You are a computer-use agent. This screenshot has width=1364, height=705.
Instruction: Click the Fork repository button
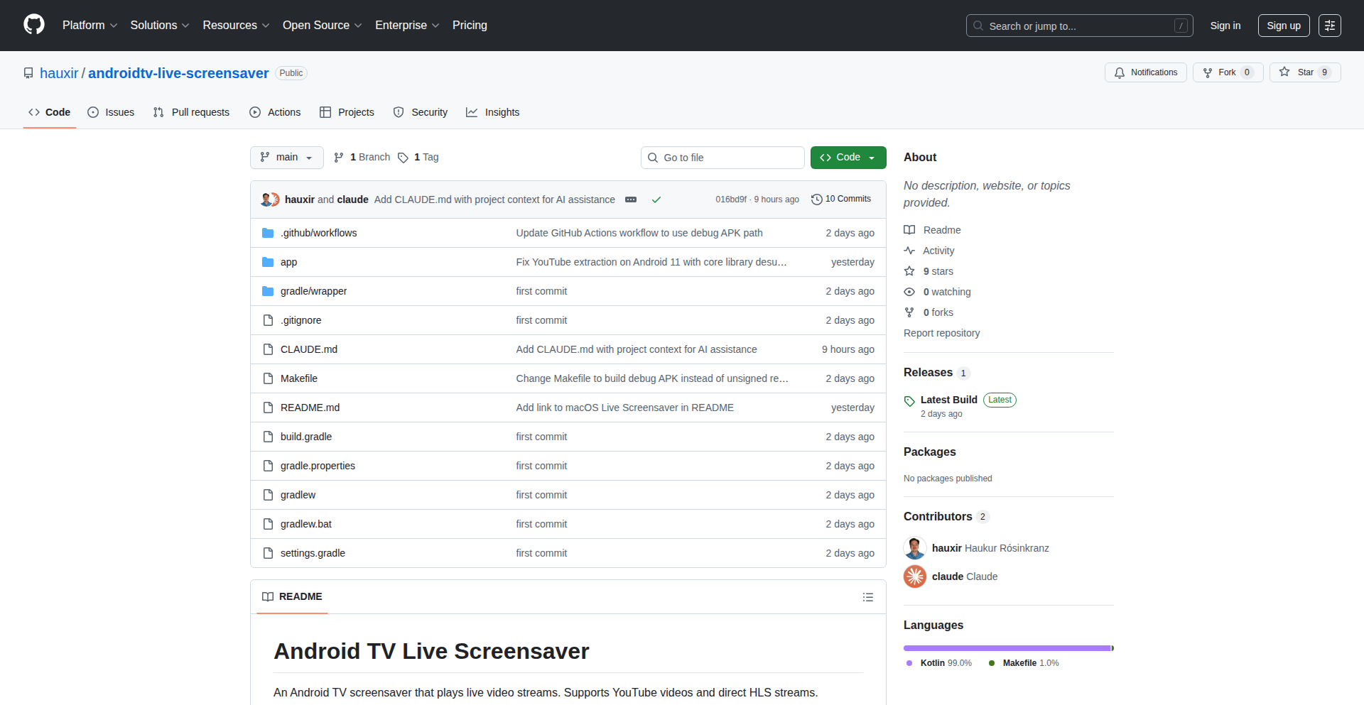[1227, 72]
